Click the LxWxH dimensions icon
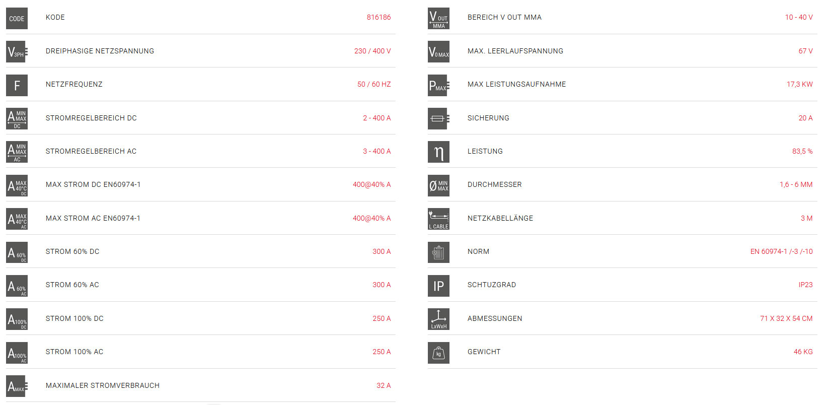 (438, 319)
